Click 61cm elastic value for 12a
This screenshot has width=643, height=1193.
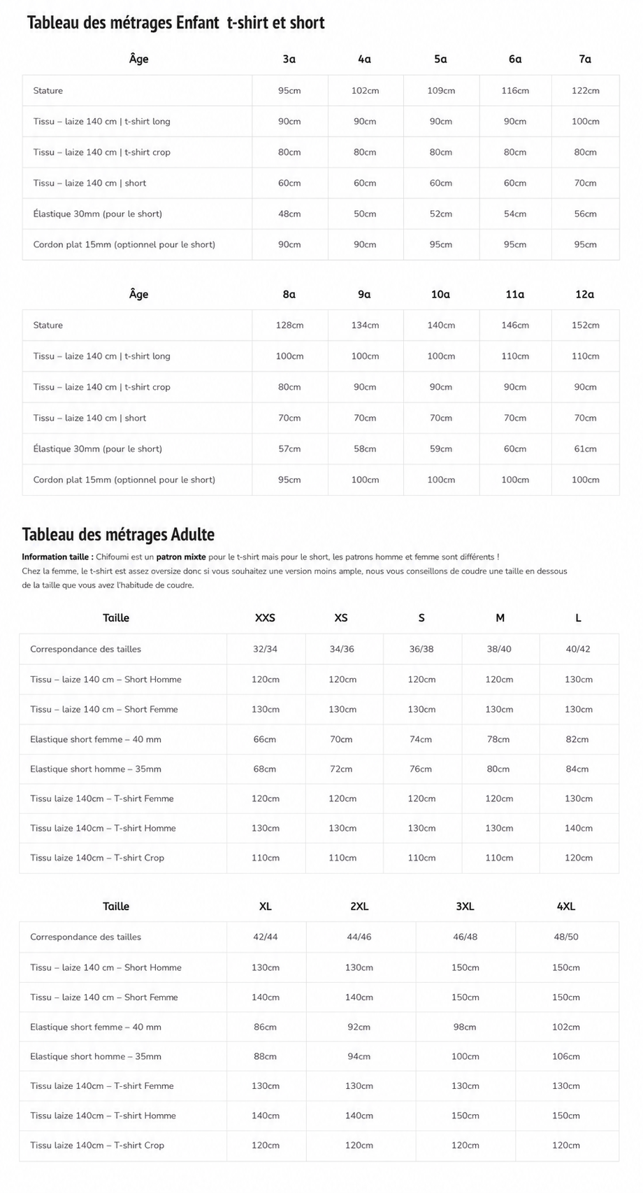[585, 449]
